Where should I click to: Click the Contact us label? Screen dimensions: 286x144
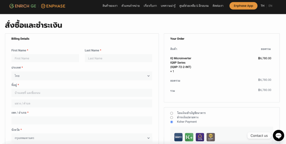[259, 136]
